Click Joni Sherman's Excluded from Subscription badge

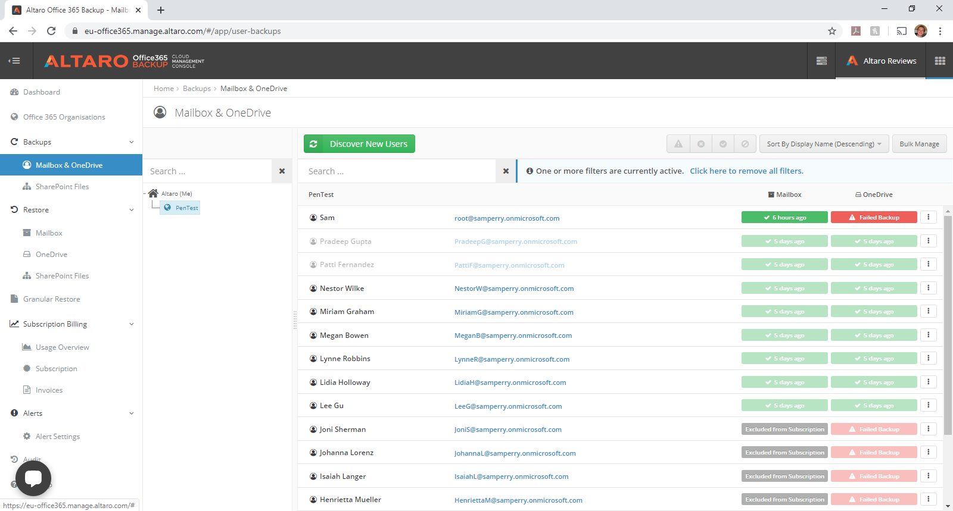(x=784, y=429)
